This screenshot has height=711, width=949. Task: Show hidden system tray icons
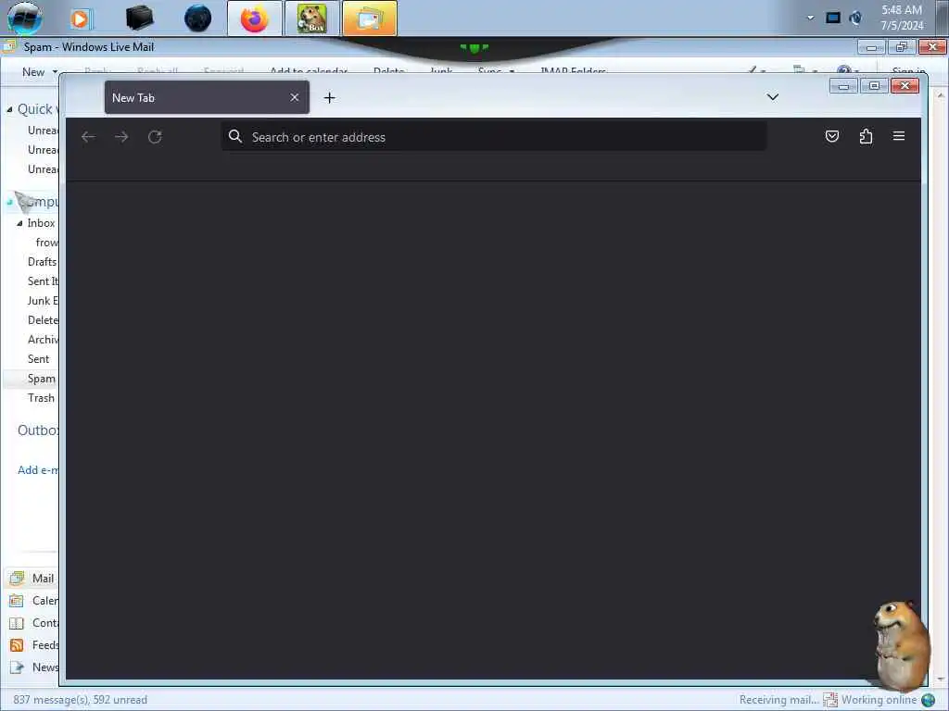coord(810,18)
